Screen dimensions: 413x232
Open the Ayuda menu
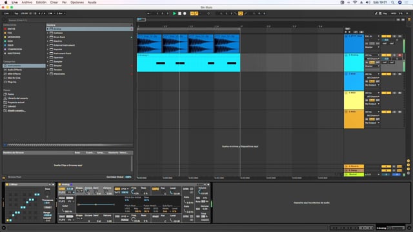click(x=92, y=3)
